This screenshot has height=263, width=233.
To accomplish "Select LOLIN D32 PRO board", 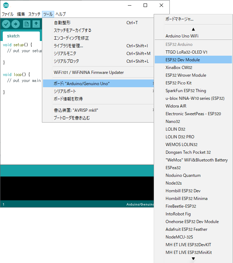I will [193, 137].
